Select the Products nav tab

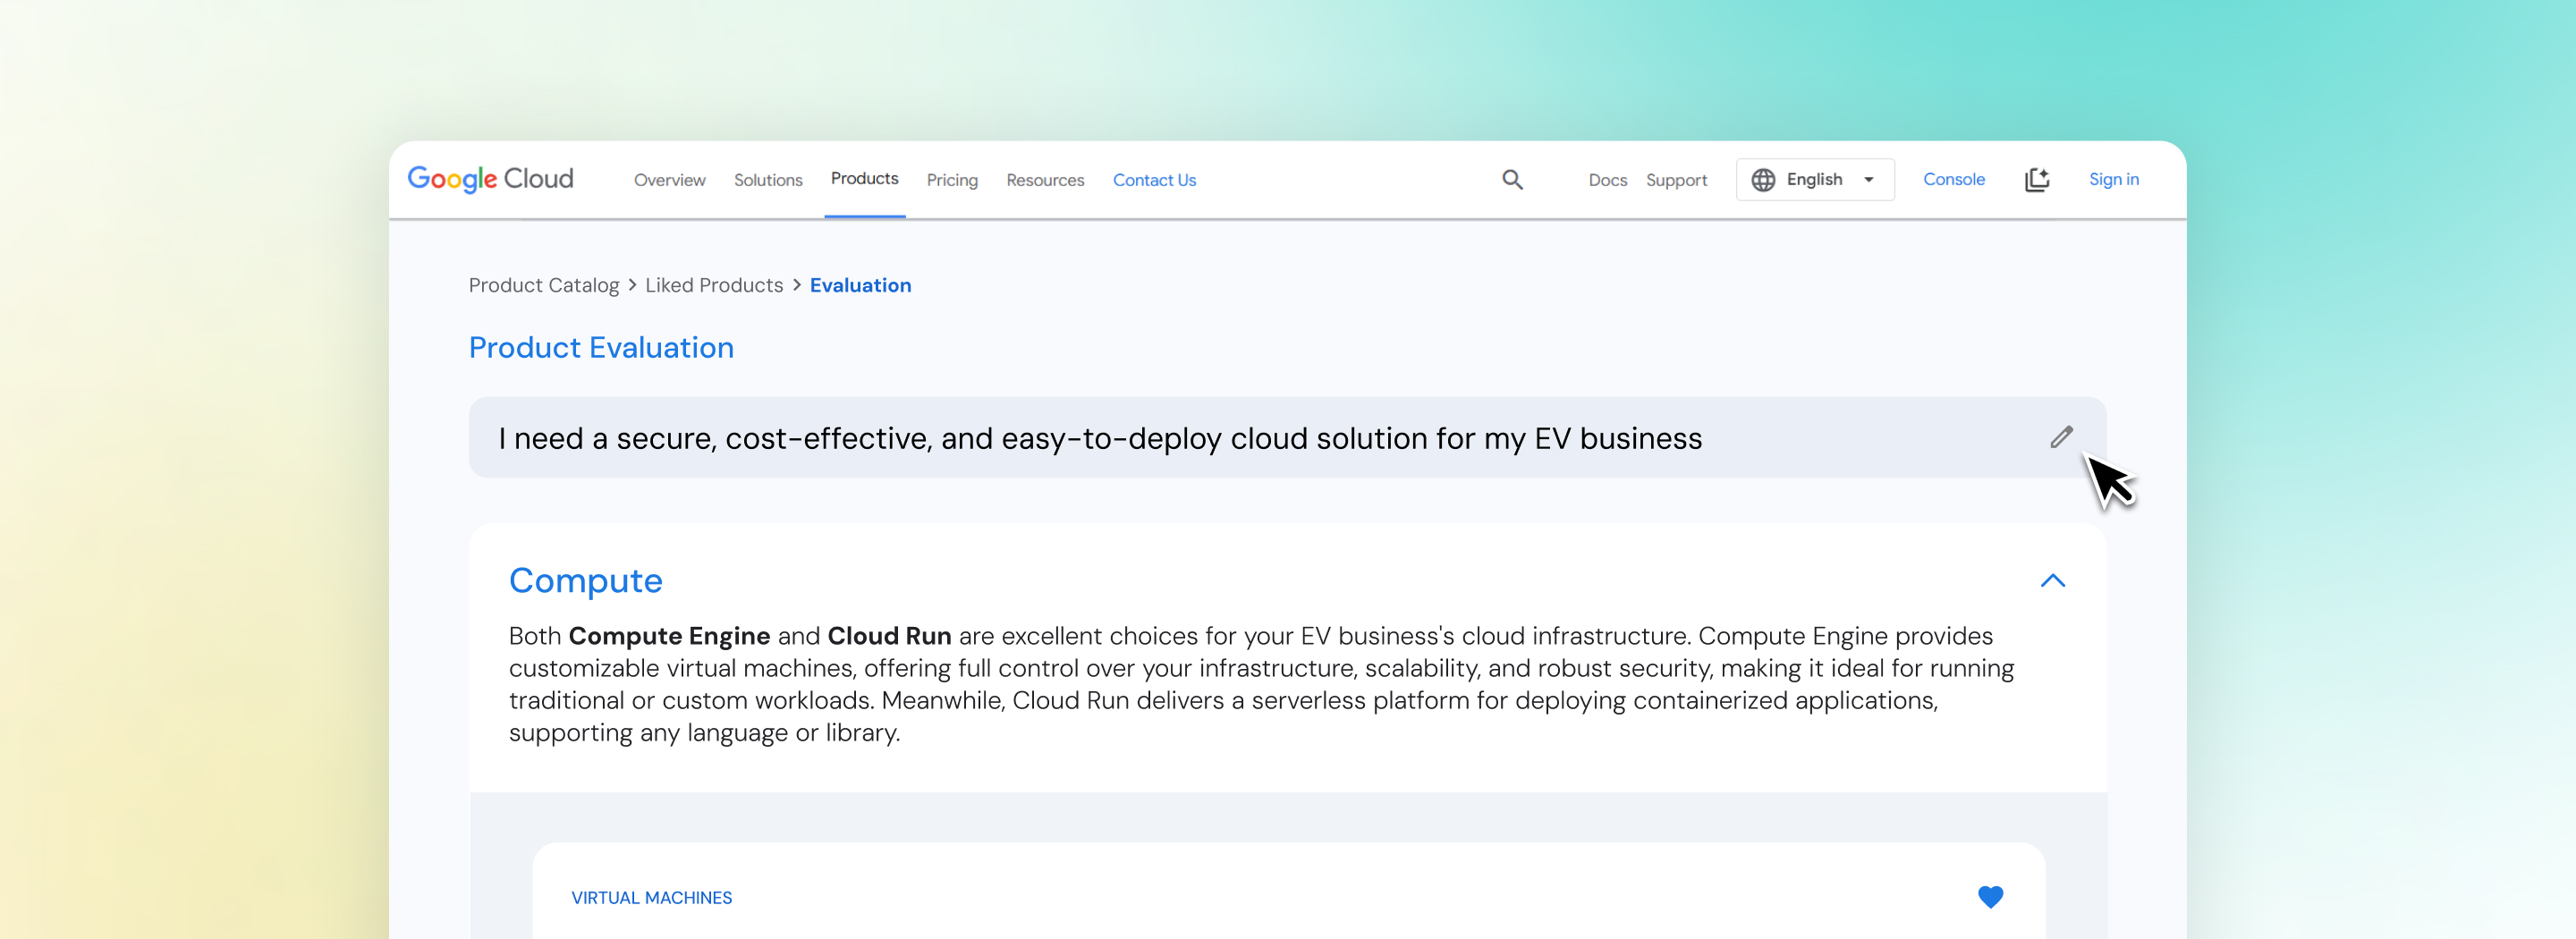tap(865, 179)
